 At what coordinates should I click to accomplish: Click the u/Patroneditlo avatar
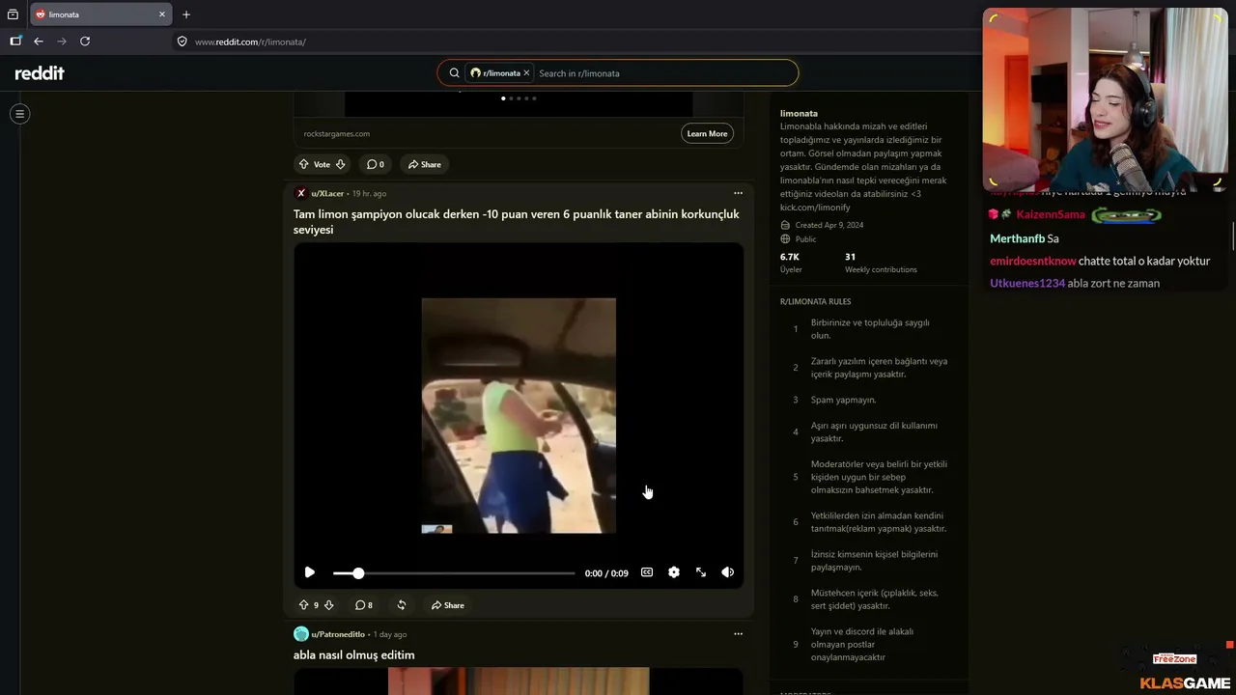(x=301, y=634)
